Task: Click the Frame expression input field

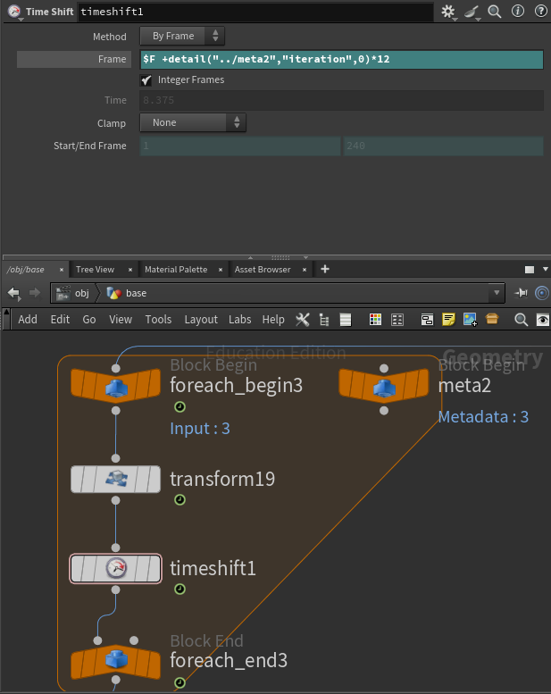Action: (x=341, y=60)
